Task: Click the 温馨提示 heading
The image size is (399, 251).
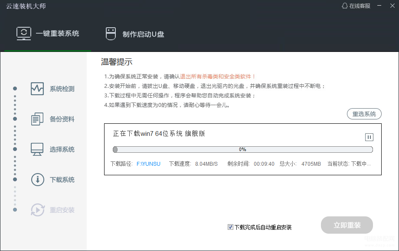Action: click(117, 62)
